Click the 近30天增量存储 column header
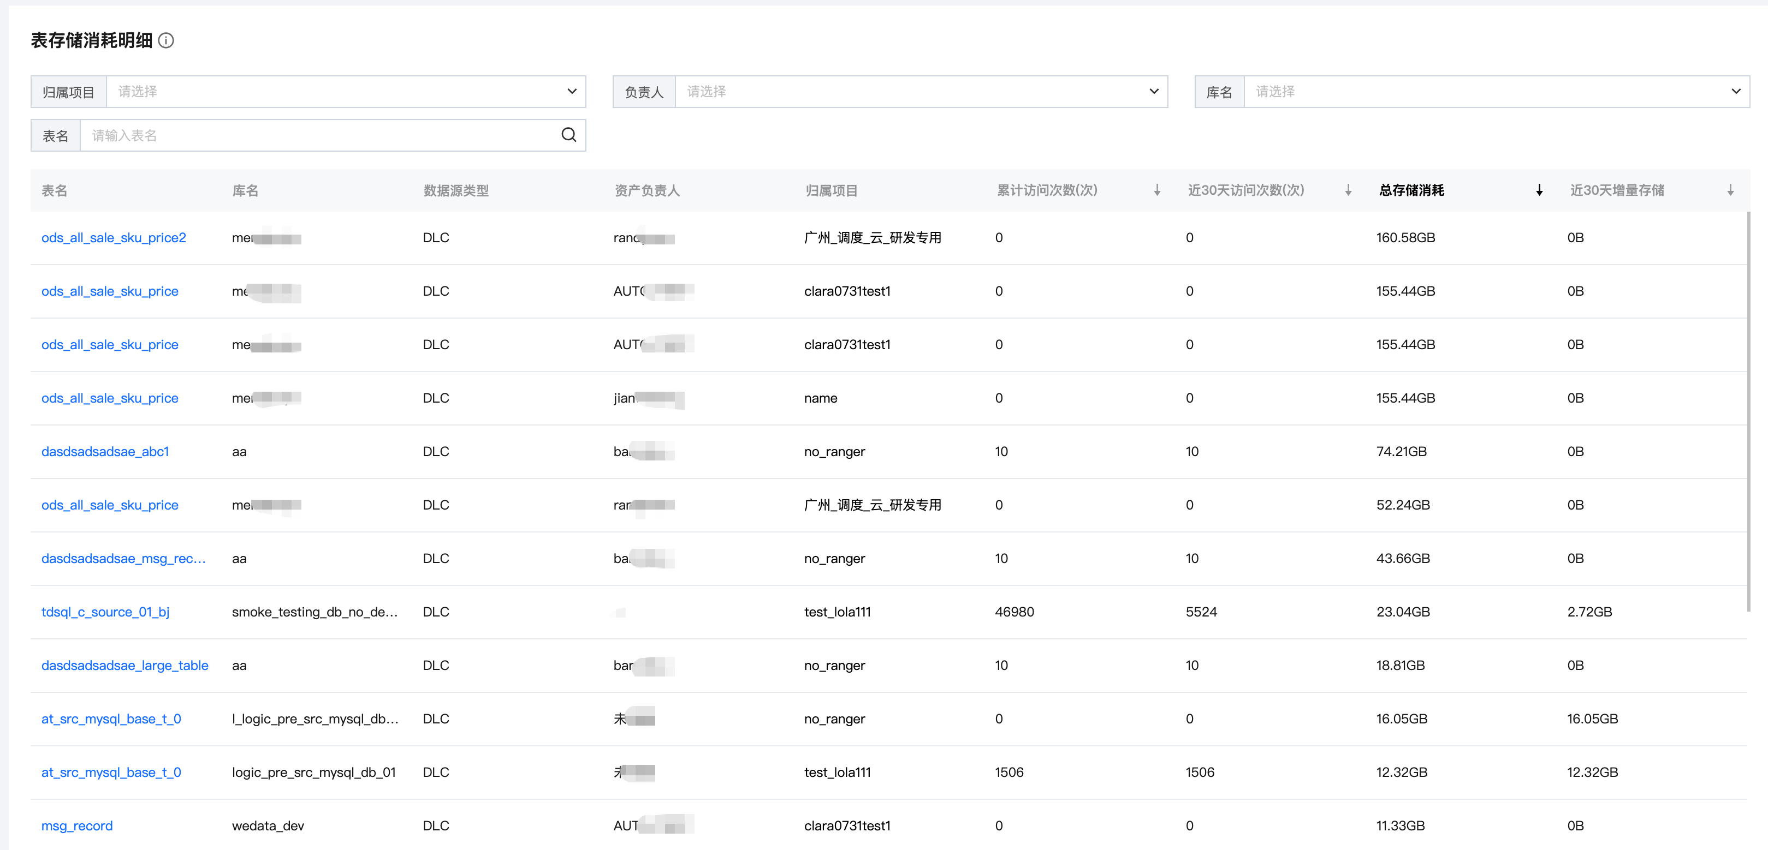Image resolution: width=1768 pixels, height=850 pixels. 1617,190
